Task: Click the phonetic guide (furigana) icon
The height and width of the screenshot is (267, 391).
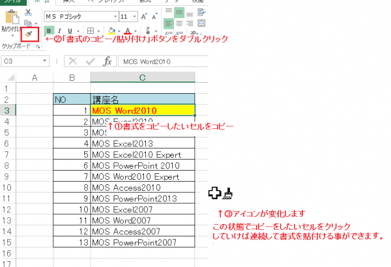Action: (148, 31)
